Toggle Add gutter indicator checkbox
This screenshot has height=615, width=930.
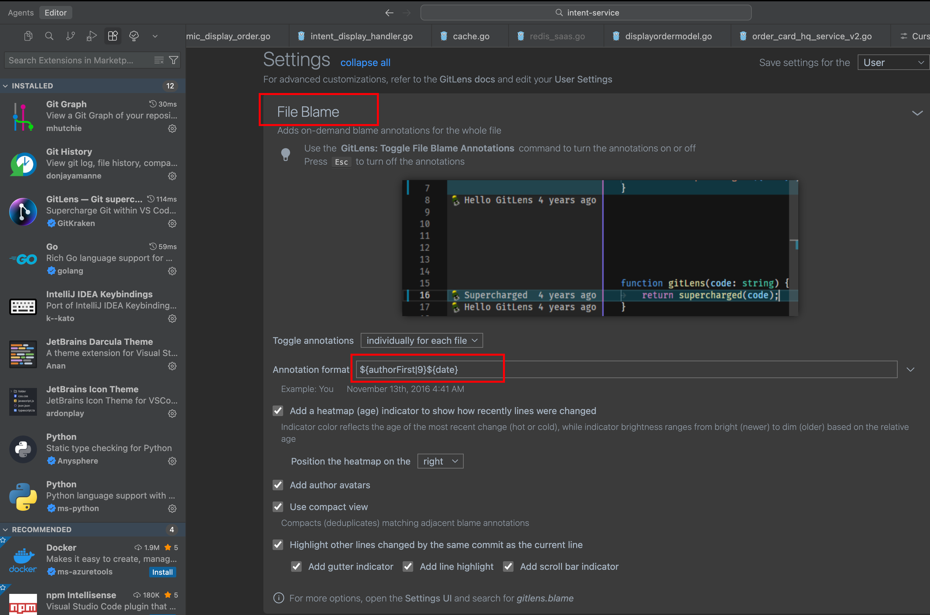click(297, 566)
